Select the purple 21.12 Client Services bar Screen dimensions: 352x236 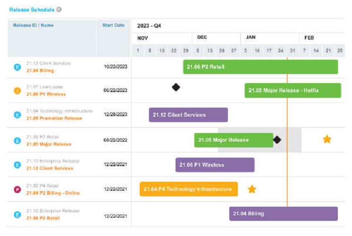[188, 115]
